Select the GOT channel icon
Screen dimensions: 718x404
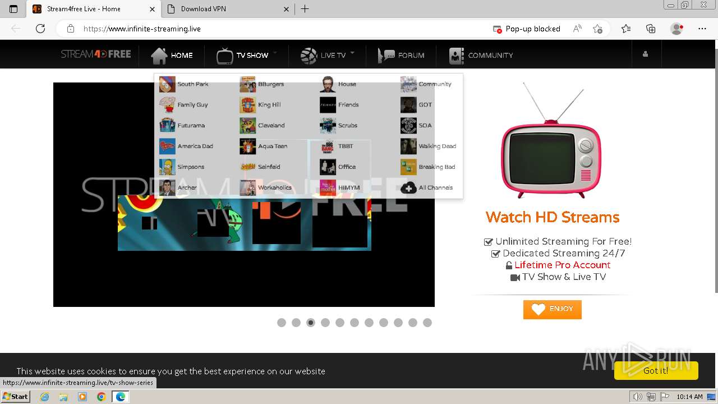point(408,105)
